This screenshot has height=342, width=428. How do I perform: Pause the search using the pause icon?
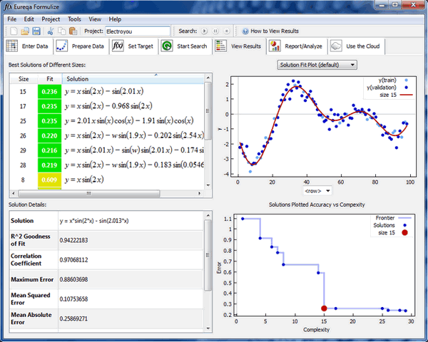(x=215, y=31)
